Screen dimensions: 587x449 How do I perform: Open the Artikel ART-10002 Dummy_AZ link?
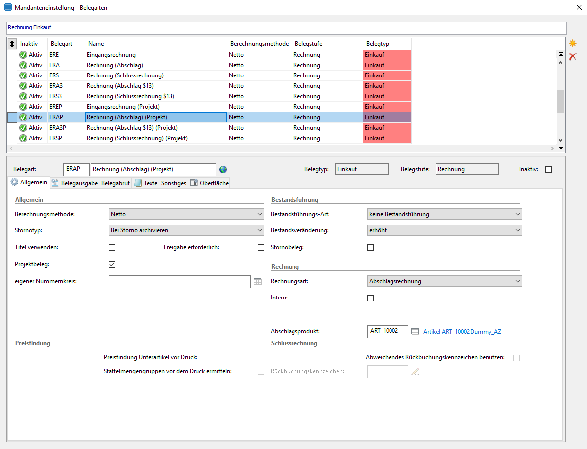click(462, 332)
